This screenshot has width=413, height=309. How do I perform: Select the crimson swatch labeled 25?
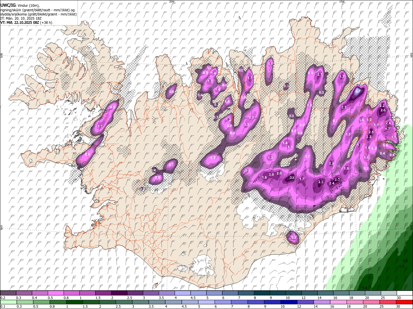[x=388, y=302]
